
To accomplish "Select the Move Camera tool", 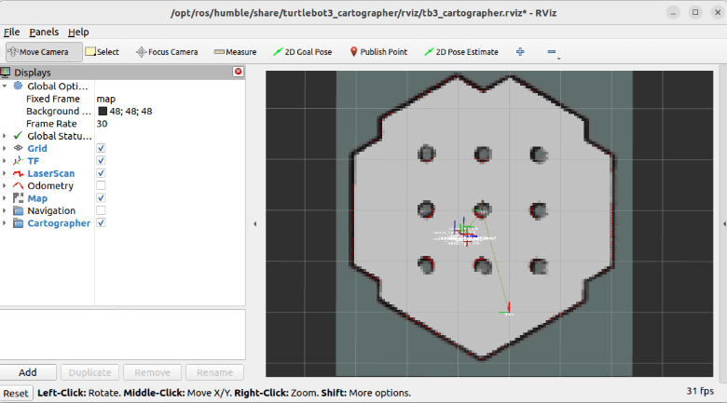I will [x=44, y=52].
